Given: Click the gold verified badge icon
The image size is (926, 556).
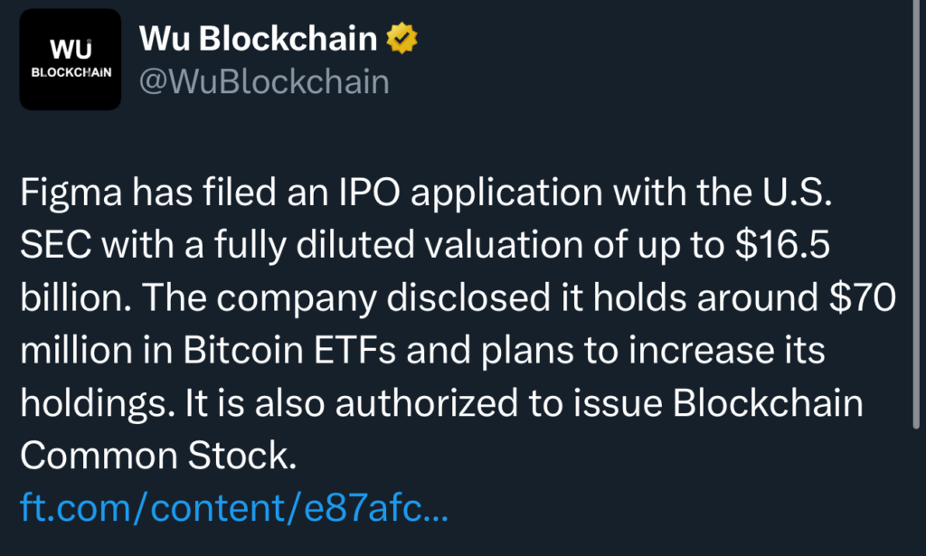Looking at the screenshot, I should point(402,38).
